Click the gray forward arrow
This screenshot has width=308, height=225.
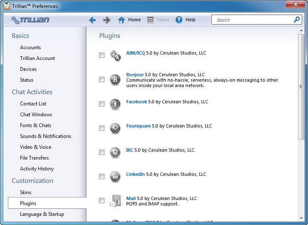tap(107, 20)
